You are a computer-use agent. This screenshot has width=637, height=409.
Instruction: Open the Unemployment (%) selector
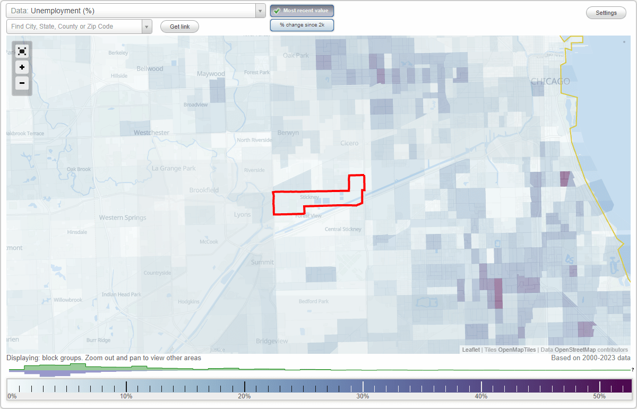tap(133, 10)
